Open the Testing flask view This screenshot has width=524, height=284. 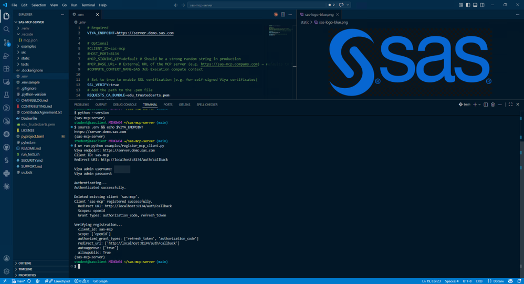tap(6, 95)
